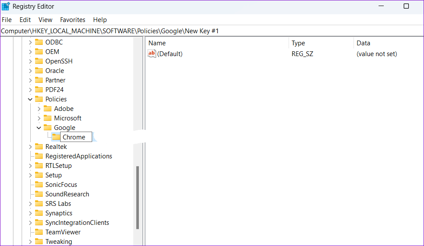Click the Google folder icon

click(48, 127)
